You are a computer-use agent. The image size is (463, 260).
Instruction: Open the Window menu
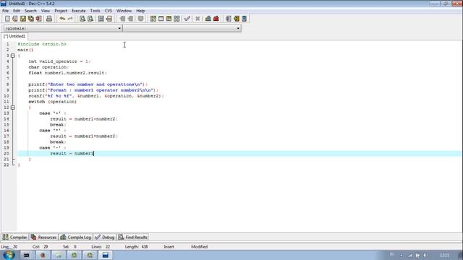[x=124, y=11]
